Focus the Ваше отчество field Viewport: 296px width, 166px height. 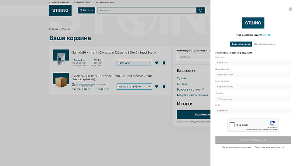(253, 87)
